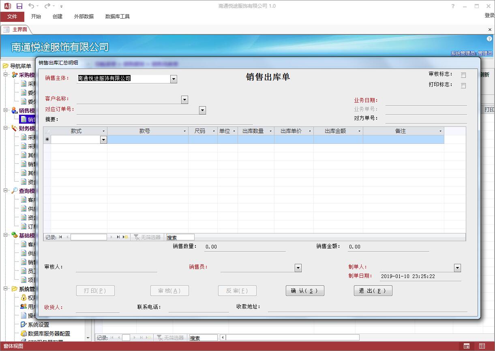495x351 pixels.
Task: Open the 销售主体 dropdown arrow
Action: pyautogui.click(x=174, y=79)
